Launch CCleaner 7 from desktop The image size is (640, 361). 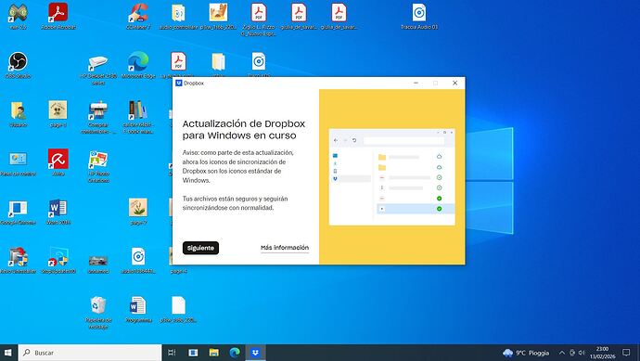[138, 17]
